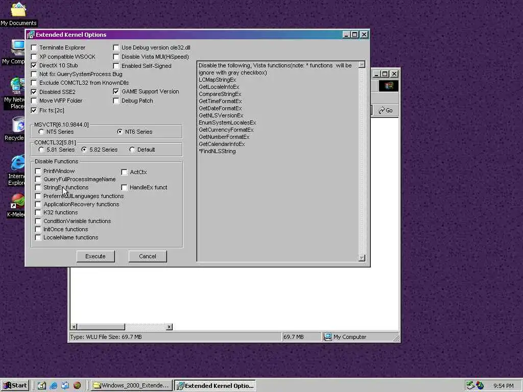This screenshot has height=392, width=523.
Task: Click description box scroll down arrow
Action: click(362, 258)
